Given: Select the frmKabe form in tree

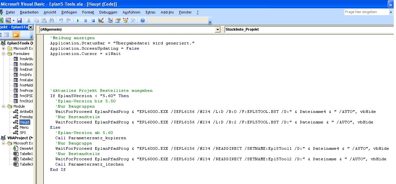Looking at the screenshot, I should (x=26, y=80).
